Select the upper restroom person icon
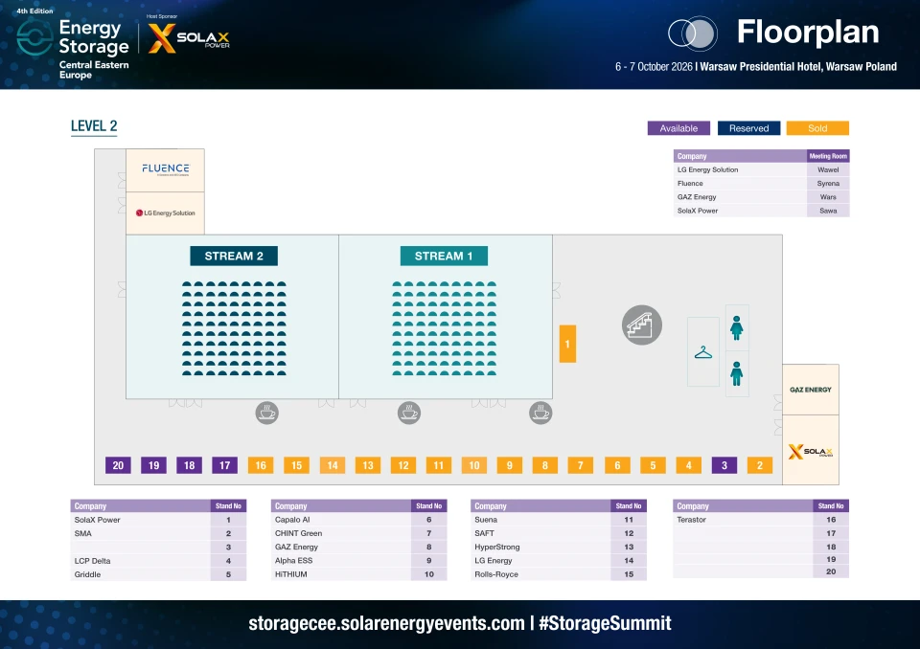The image size is (920, 649). (x=736, y=327)
